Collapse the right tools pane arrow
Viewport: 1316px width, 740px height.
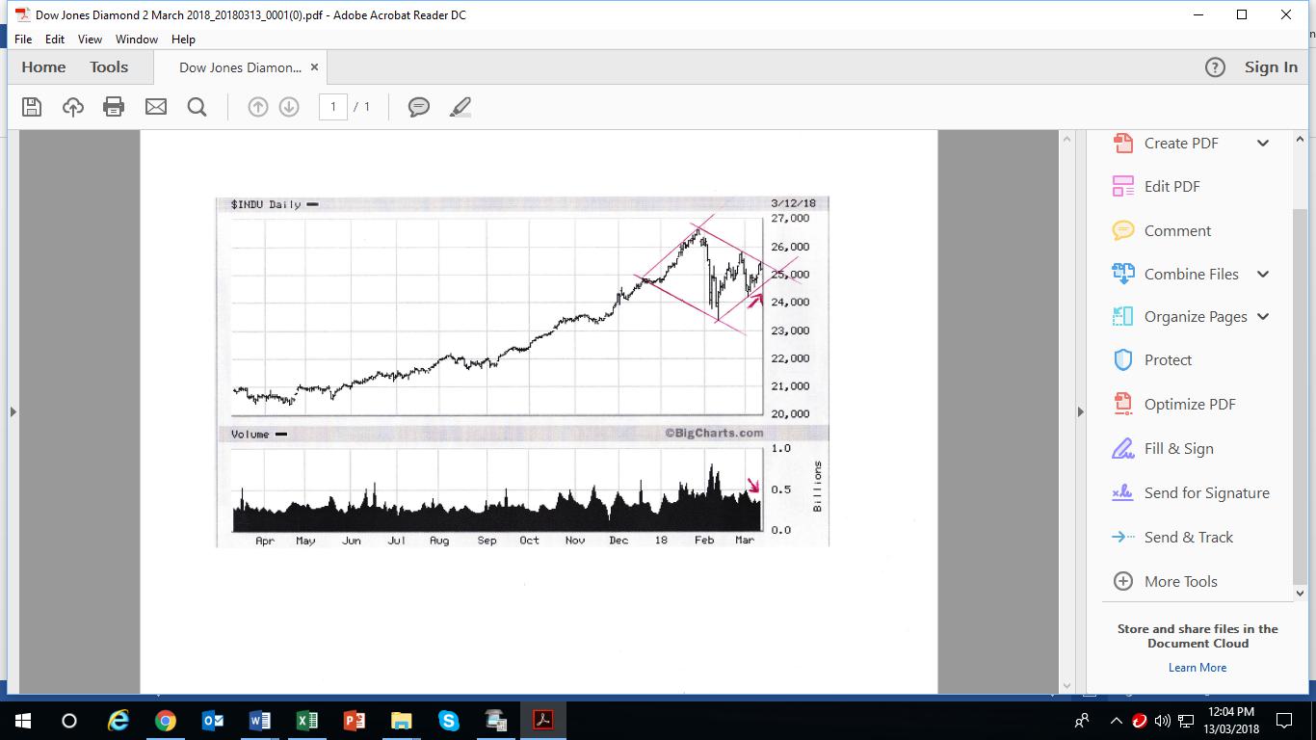click(x=1080, y=411)
